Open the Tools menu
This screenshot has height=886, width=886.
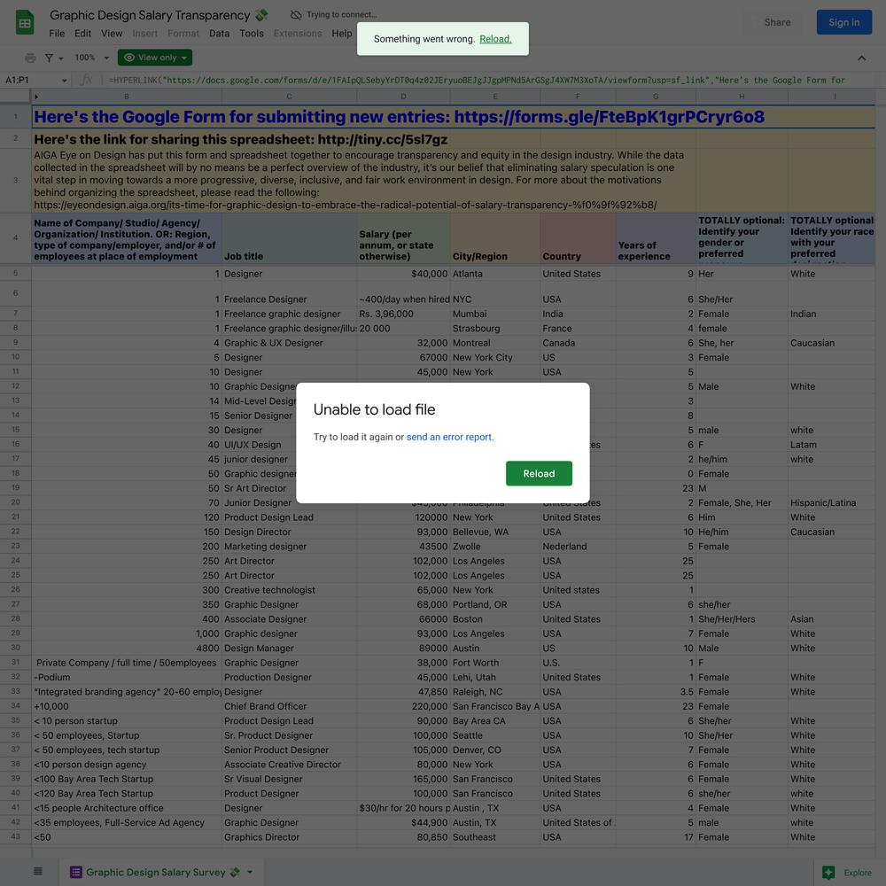252,34
